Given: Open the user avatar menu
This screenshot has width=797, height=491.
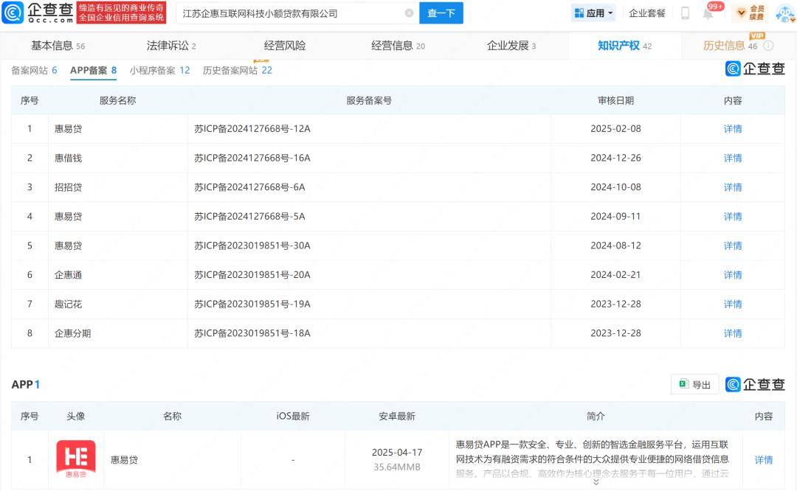Looking at the screenshot, I should pos(783,13).
